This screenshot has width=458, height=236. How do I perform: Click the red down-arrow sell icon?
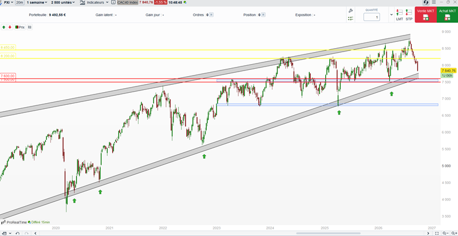(x=10, y=27)
